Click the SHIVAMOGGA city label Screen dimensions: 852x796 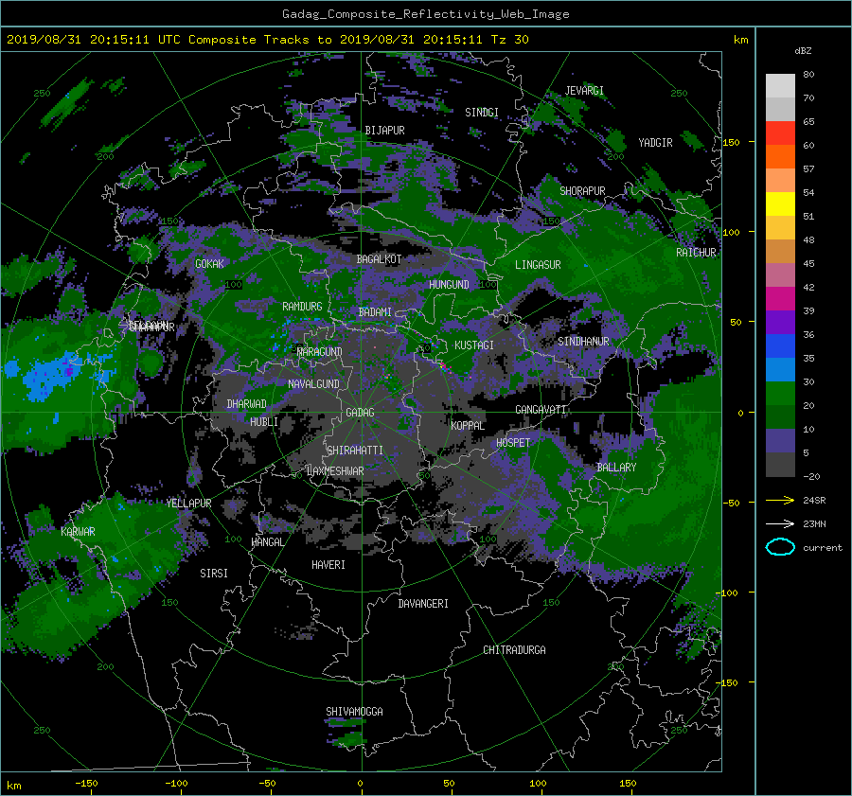point(354,711)
